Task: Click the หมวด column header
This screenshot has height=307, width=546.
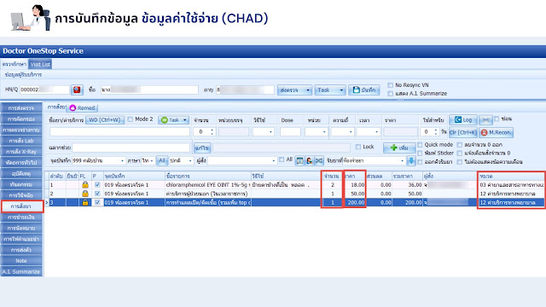Action: (x=510, y=177)
